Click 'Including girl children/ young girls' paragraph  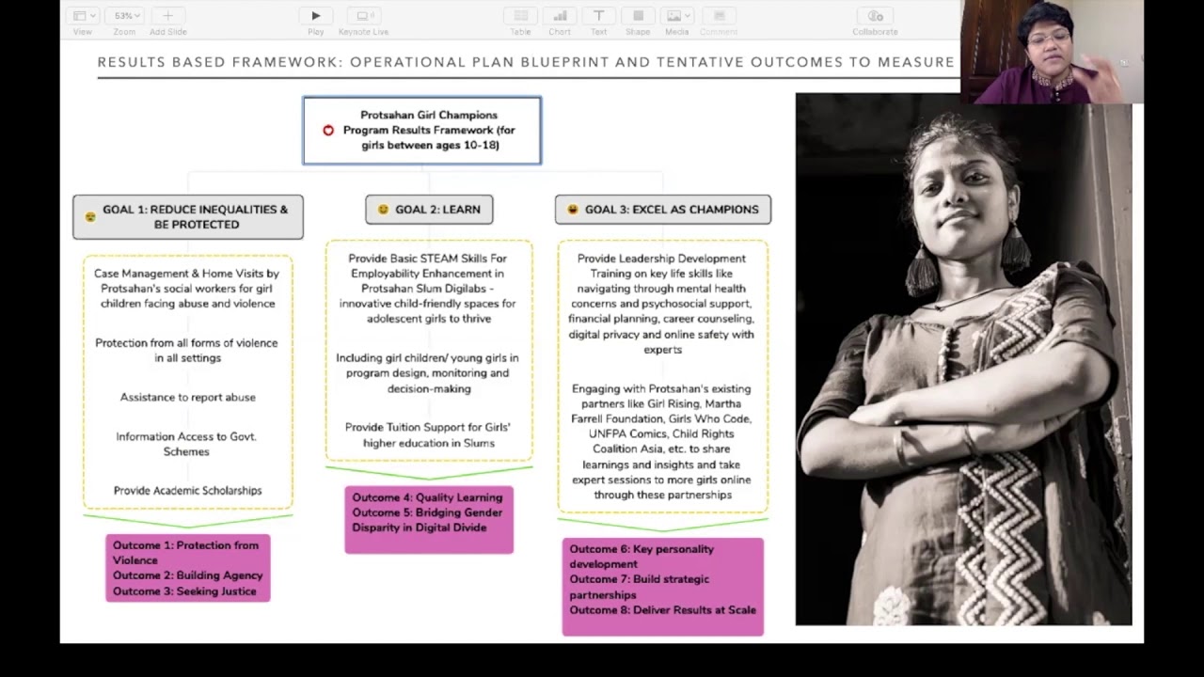pyautogui.click(x=429, y=373)
